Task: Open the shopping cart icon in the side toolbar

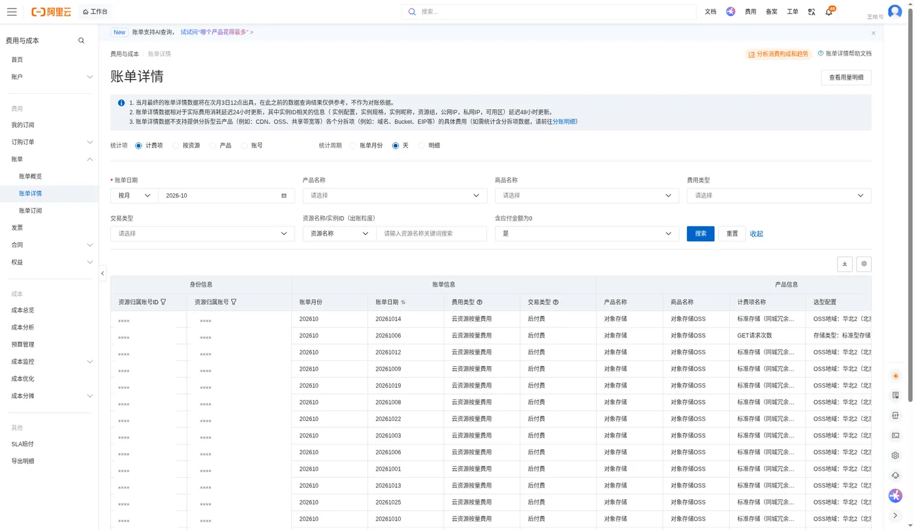Action: (895, 396)
